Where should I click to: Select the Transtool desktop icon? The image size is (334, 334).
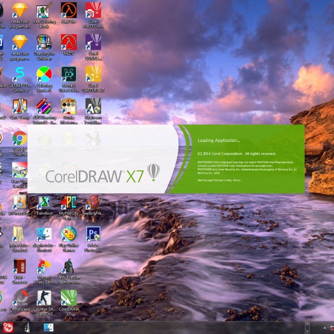click(x=44, y=205)
